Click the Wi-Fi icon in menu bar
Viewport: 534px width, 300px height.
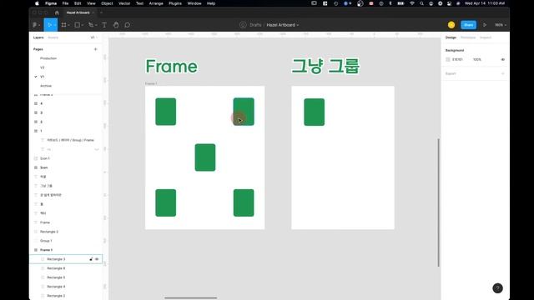click(x=412, y=3)
